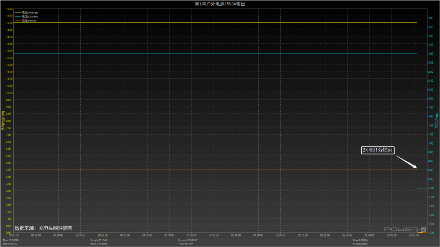Click the 01:00:00 time axis label
The image size is (440, 247).
(x=147, y=236)
